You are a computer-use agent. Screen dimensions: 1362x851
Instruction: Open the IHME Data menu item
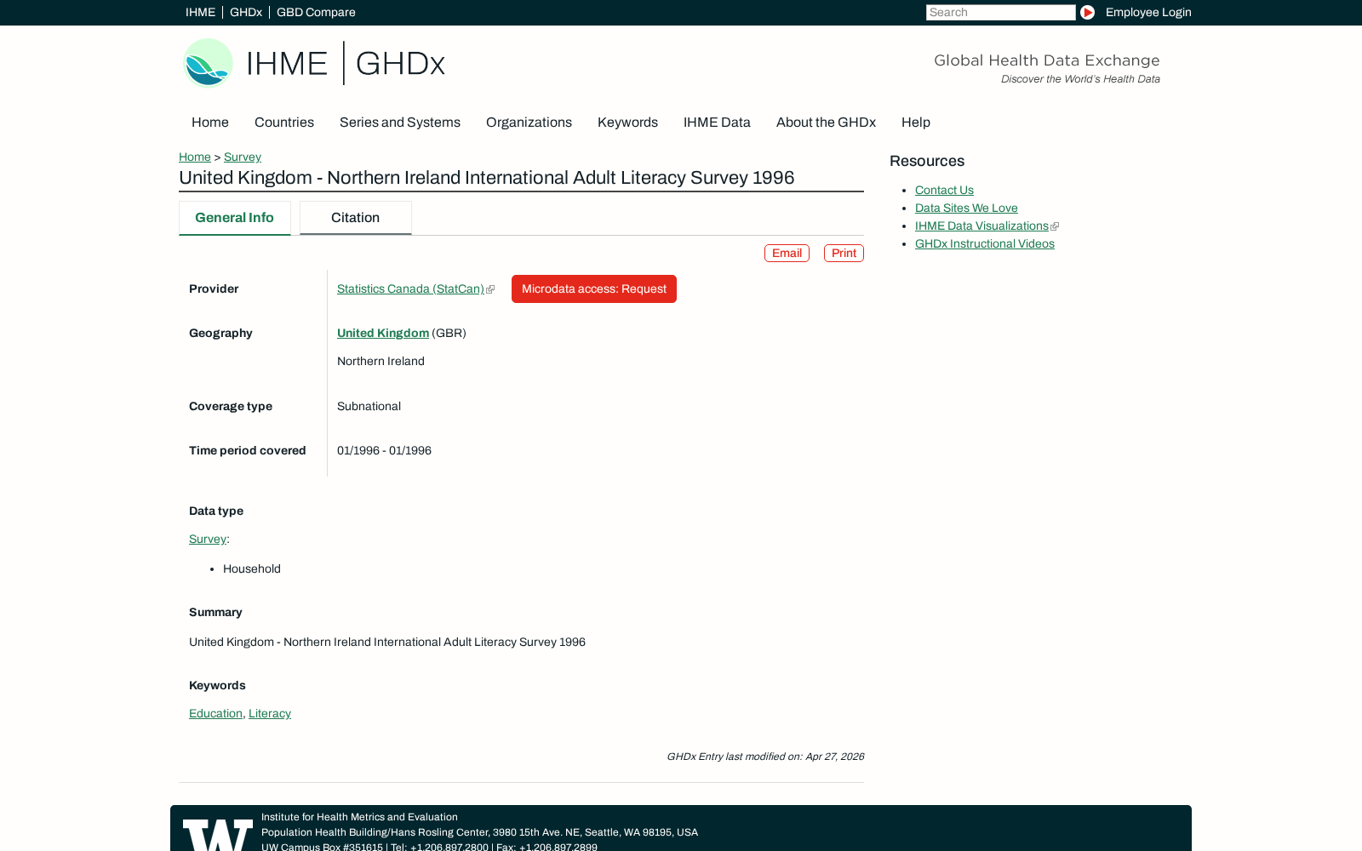pos(717,123)
